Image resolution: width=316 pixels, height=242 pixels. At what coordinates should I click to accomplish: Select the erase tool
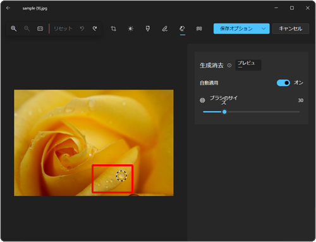[182, 28]
